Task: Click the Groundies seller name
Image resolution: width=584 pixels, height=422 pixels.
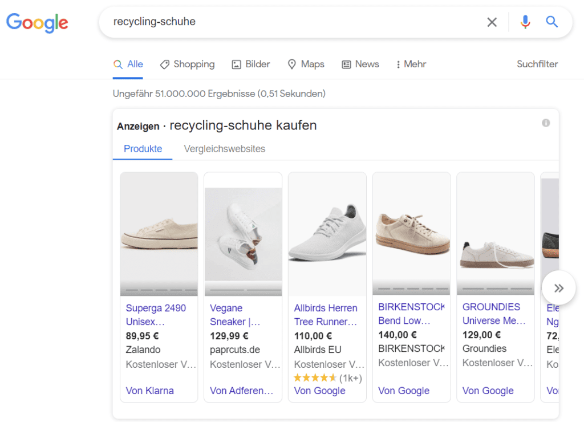Action: click(x=484, y=348)
